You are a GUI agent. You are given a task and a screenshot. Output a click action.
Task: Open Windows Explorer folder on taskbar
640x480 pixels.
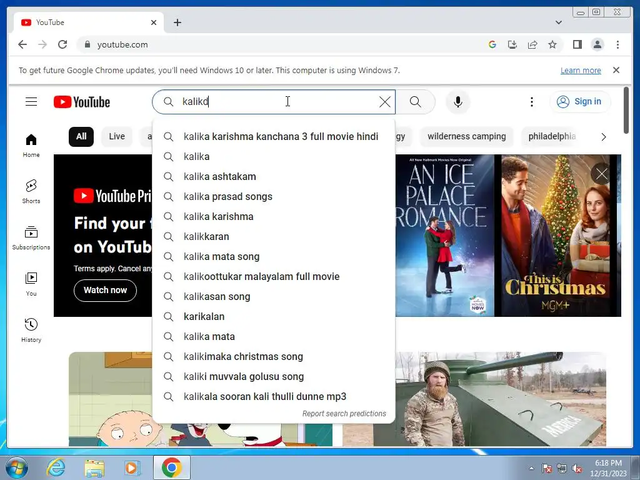(x=94, y=467)
